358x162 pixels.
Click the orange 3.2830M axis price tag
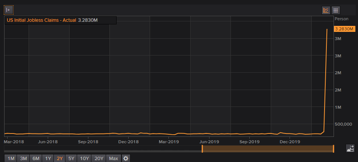coord(344,29)
